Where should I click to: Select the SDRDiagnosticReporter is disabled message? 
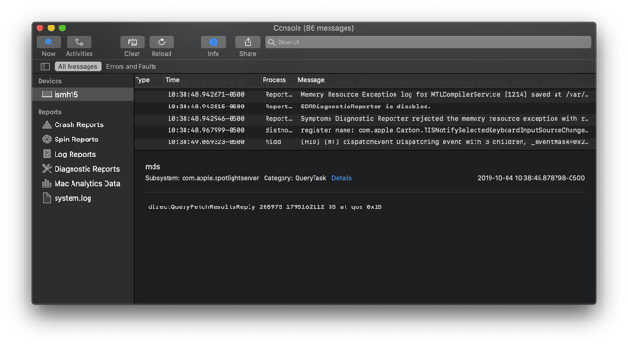pos(364,107)
